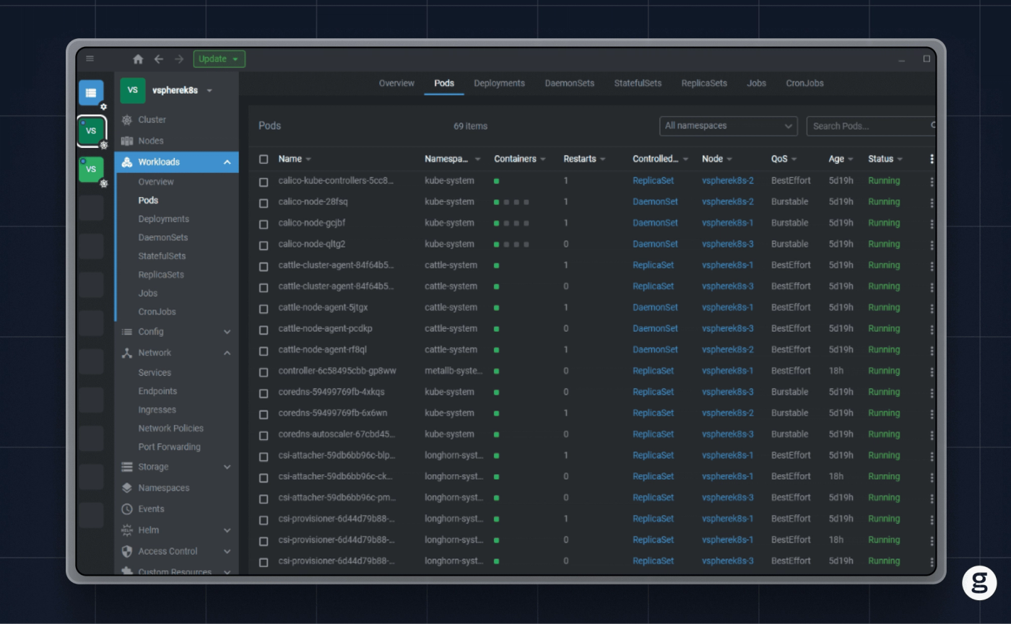Open the vspherek8s cluster dropdown arrow
This screenshot has height=624, width=1011.
[209, 91]
